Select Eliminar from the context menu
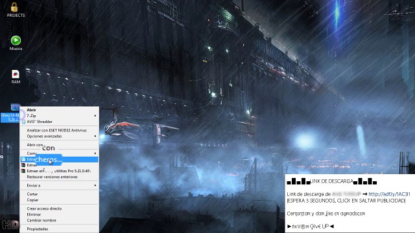The height and width of the screenshot is (233, 415). click(x=34, y=214)
